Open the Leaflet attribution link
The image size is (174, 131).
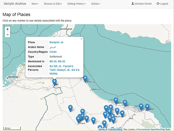101,129
